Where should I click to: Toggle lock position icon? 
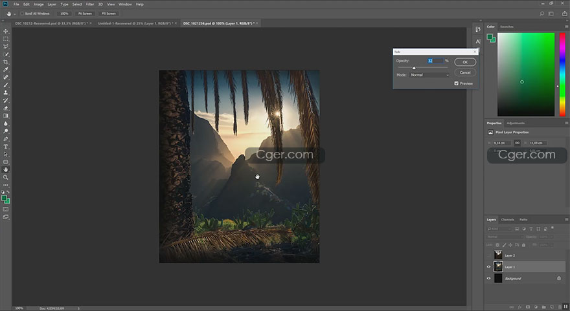[x=510, y=245]
